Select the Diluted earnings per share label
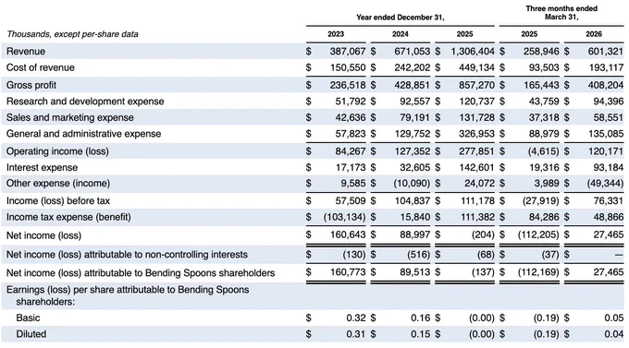 point(31,334)
